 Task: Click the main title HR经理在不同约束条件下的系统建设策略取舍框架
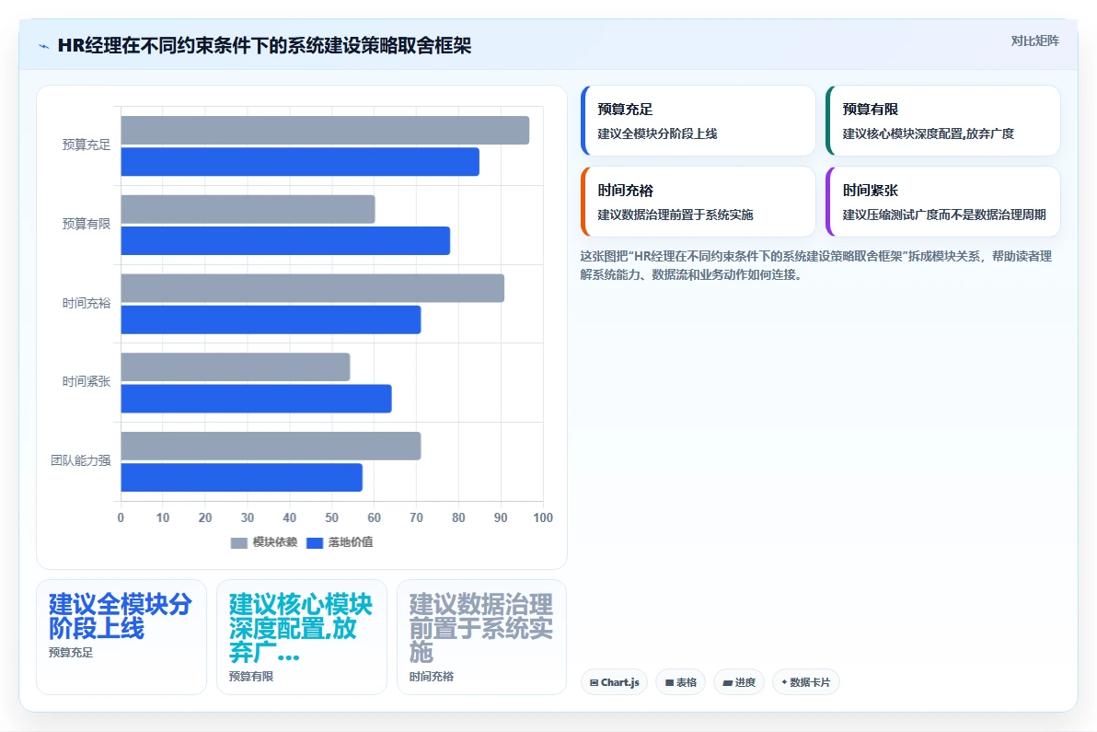point(264,45)
